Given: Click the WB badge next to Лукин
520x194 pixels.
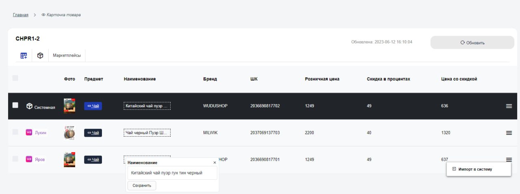Looking at the screenshot, I should 29,132.
